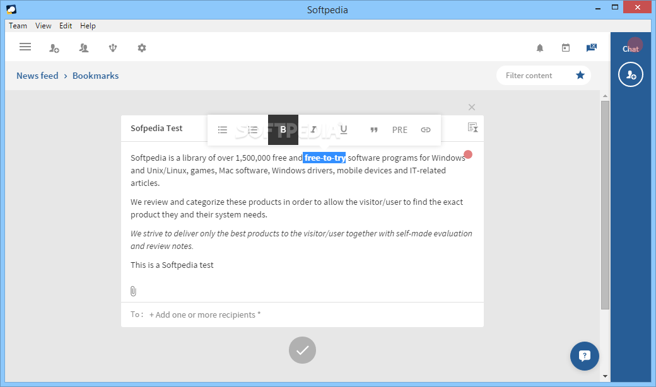The height and width of the screenshot is (387, 656).
Task: Open the help chat bubble button
Action: (x=585, y=356)
